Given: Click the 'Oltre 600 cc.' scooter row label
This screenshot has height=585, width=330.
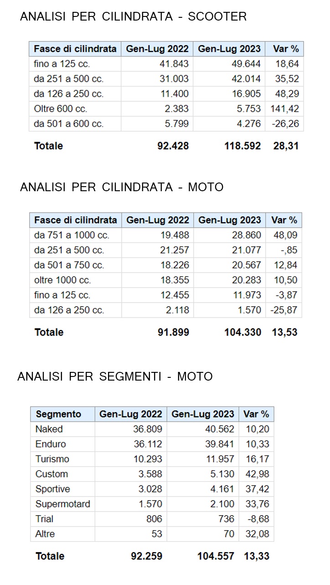Looking at the screenshot, I should point(61,109).
